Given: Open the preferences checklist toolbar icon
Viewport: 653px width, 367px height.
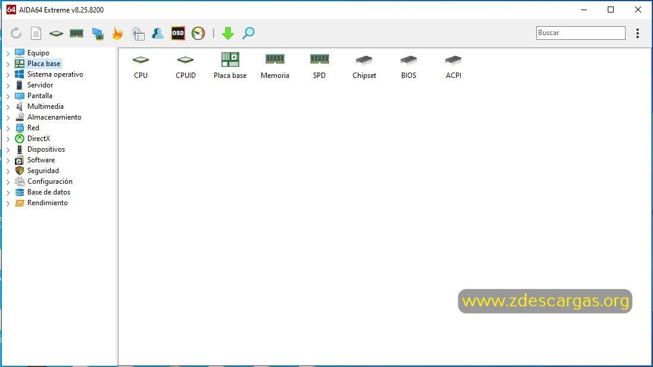Looking at the screenshot, I should (x=138, y=33).
